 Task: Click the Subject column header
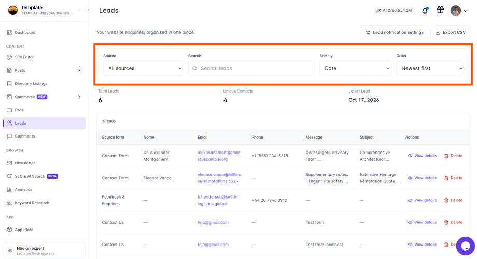tap(367, 137)
